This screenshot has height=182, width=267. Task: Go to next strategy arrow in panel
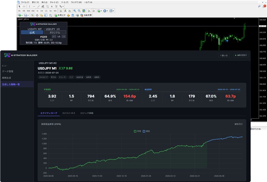[x=63, y=37]
